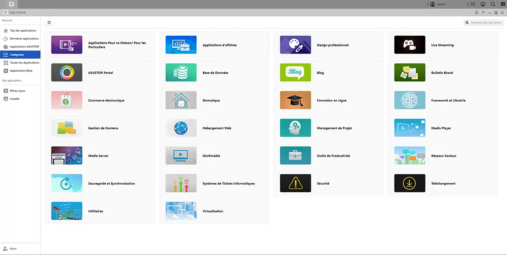Click the search magnifier in the top system bar

[x=493, y=4]
